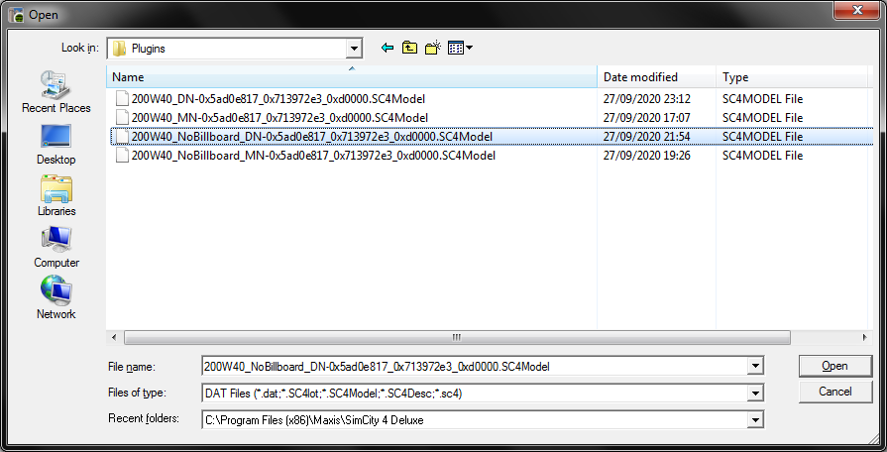Click SC4MODEL File type in 200W40_DN row
This screenshot has width=887, height=452.
[x=762, y=99]
